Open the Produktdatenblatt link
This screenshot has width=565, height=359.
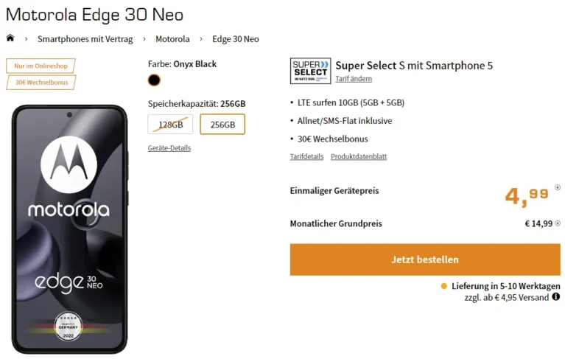pos(359,156)
